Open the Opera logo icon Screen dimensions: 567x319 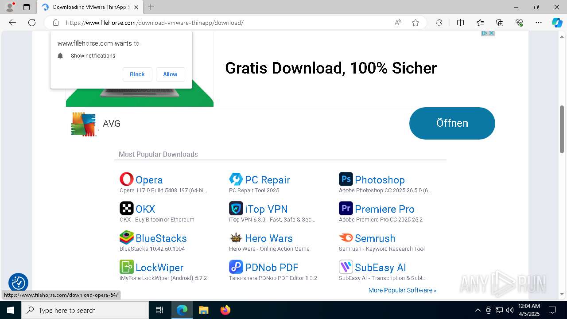127,179
